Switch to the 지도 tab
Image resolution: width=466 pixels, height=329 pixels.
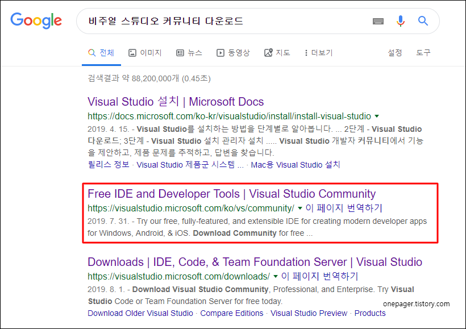[277, 53]
